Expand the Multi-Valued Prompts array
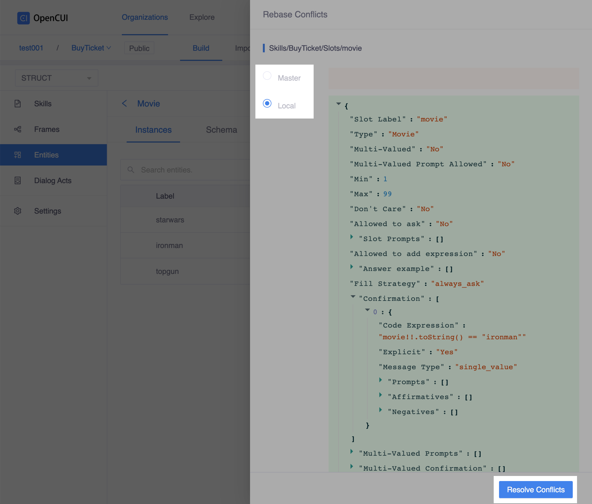Screen dimensions: 592x504 coord(352,451)
